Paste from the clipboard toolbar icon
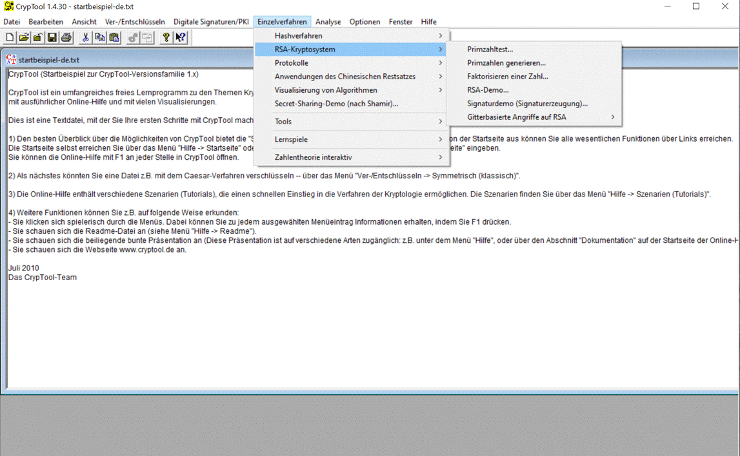The width and height of the screenshot is (740, 456). (x=114, y=38)
